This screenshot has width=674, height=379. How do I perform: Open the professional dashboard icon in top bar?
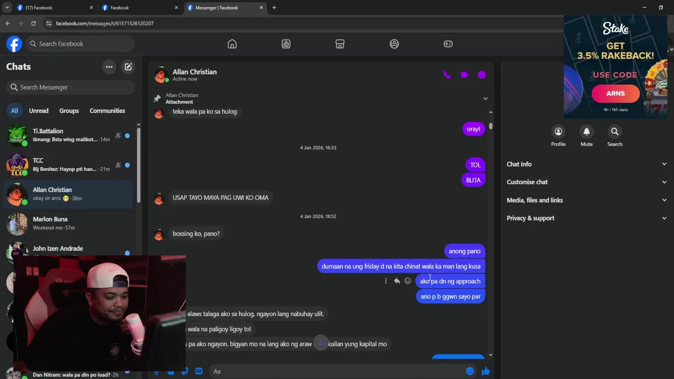click(x=286, y=44)
